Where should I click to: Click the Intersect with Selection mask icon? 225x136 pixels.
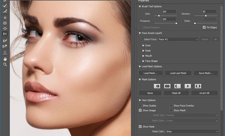(188, 86)
